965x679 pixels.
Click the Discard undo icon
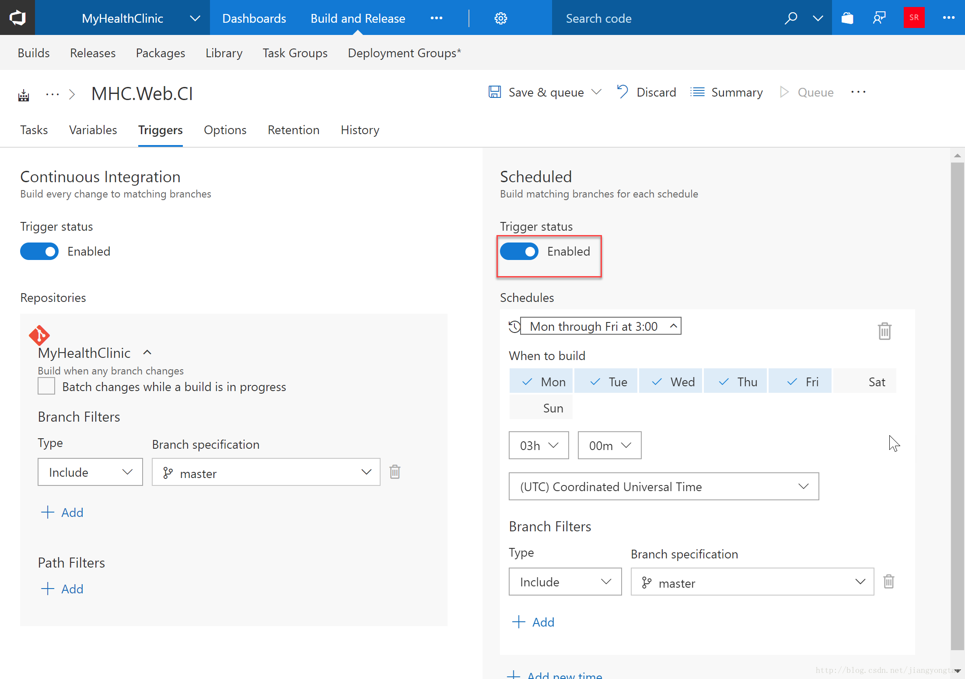pyautogui.click(x=622, y=92)
